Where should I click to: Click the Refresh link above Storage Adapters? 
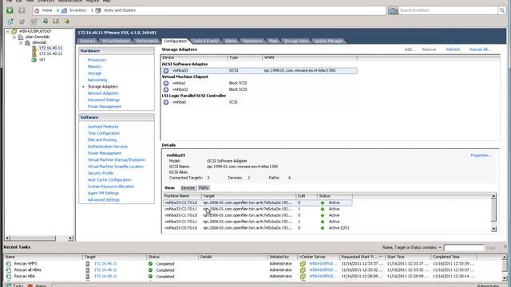tap(453, 49)
